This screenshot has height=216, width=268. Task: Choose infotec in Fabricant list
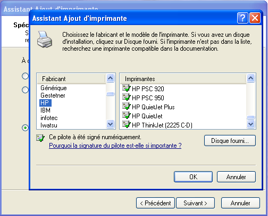point(49,118)
